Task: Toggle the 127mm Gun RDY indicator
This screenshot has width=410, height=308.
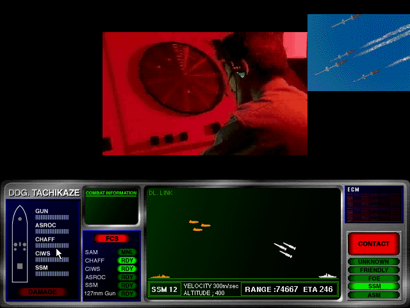Action: (x=127, y=294)
